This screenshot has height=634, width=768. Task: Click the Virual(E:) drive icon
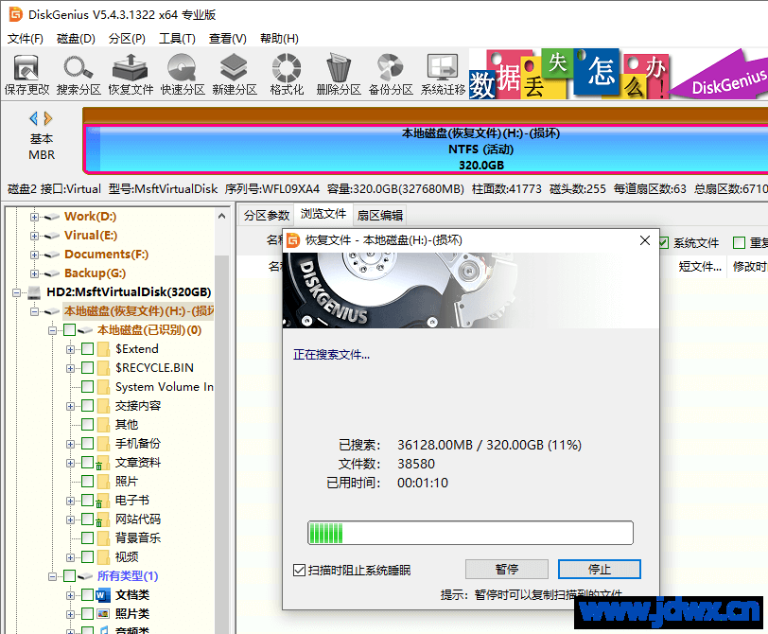(x=51, y=236)
